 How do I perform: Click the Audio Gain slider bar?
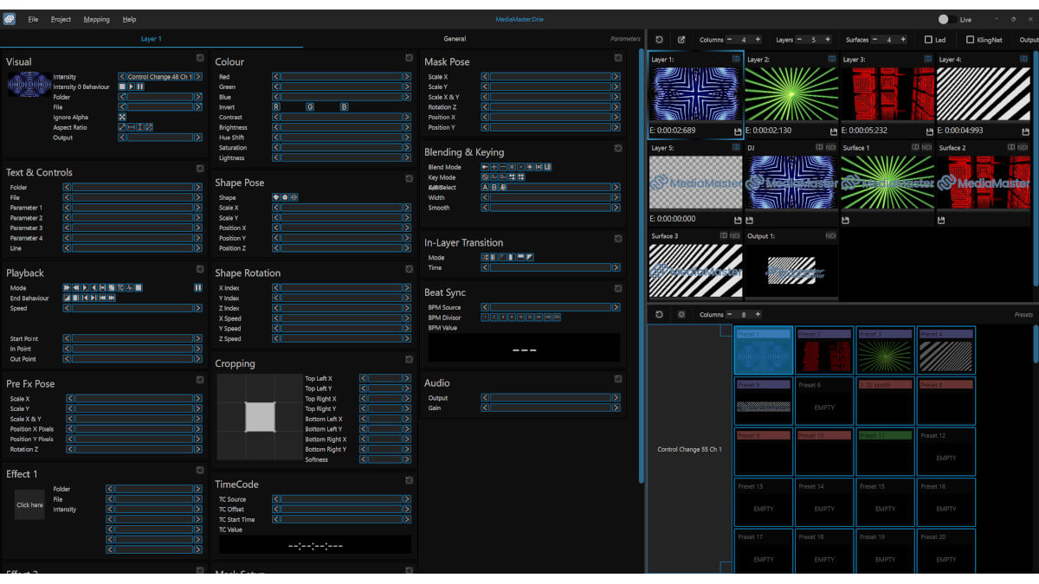pyautogui.click(x=551, y=408)
